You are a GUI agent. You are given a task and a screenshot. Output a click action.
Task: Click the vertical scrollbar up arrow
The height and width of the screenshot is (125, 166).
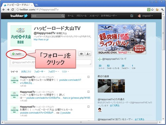pyautogui.click(x=163, y=14)
